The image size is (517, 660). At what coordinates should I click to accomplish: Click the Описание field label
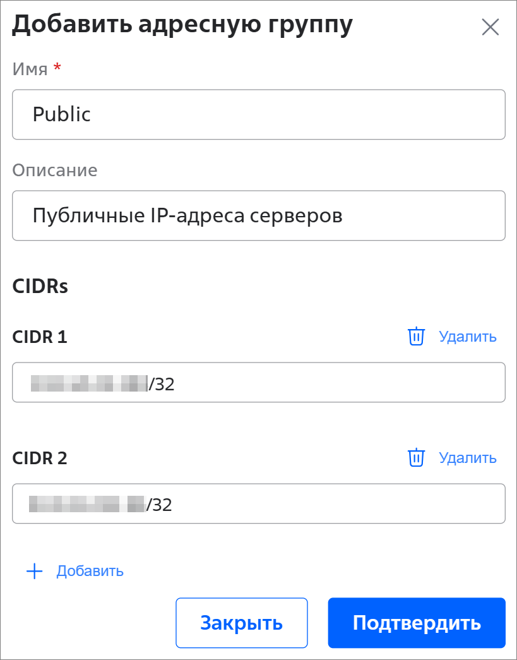tap(55, 171)
